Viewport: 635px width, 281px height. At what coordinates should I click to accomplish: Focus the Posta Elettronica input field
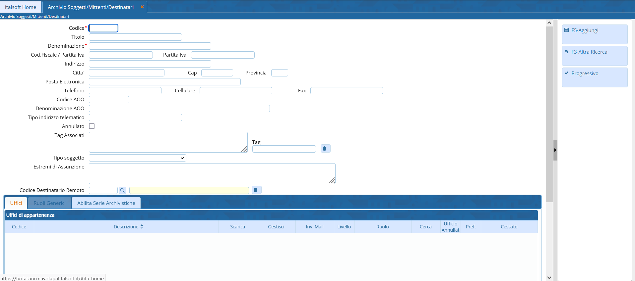(x=164, y=82)
